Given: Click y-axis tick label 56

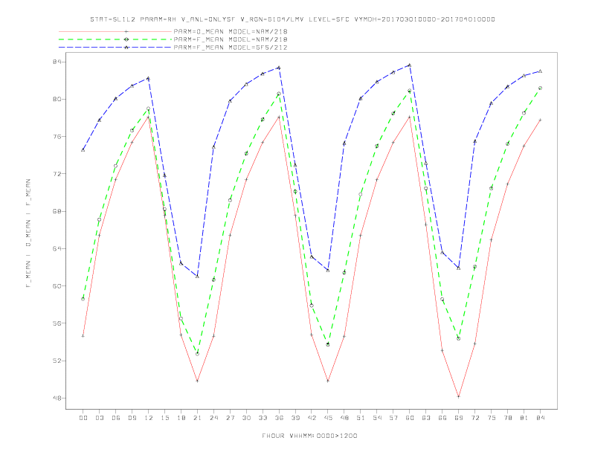Looking at the screenshot, I should pos(57,323).
